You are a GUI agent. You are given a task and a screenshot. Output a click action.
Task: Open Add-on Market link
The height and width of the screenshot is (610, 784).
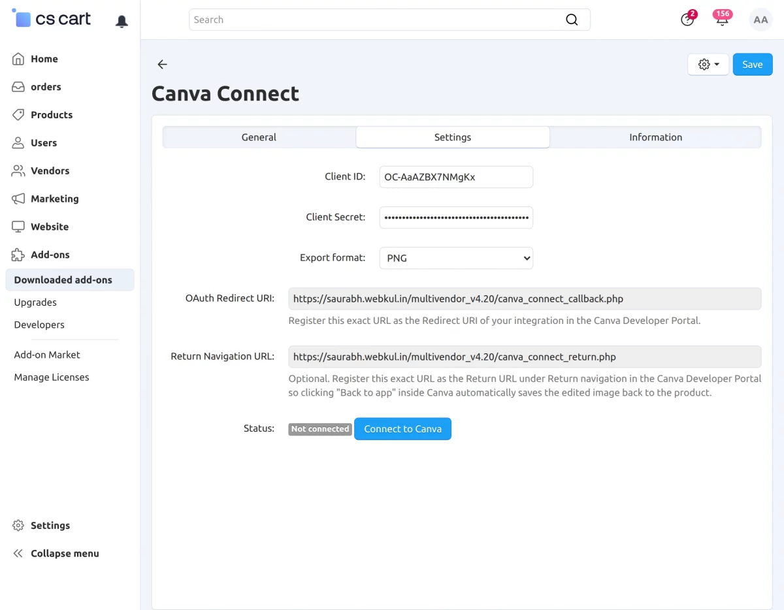[x=47, y=355]
